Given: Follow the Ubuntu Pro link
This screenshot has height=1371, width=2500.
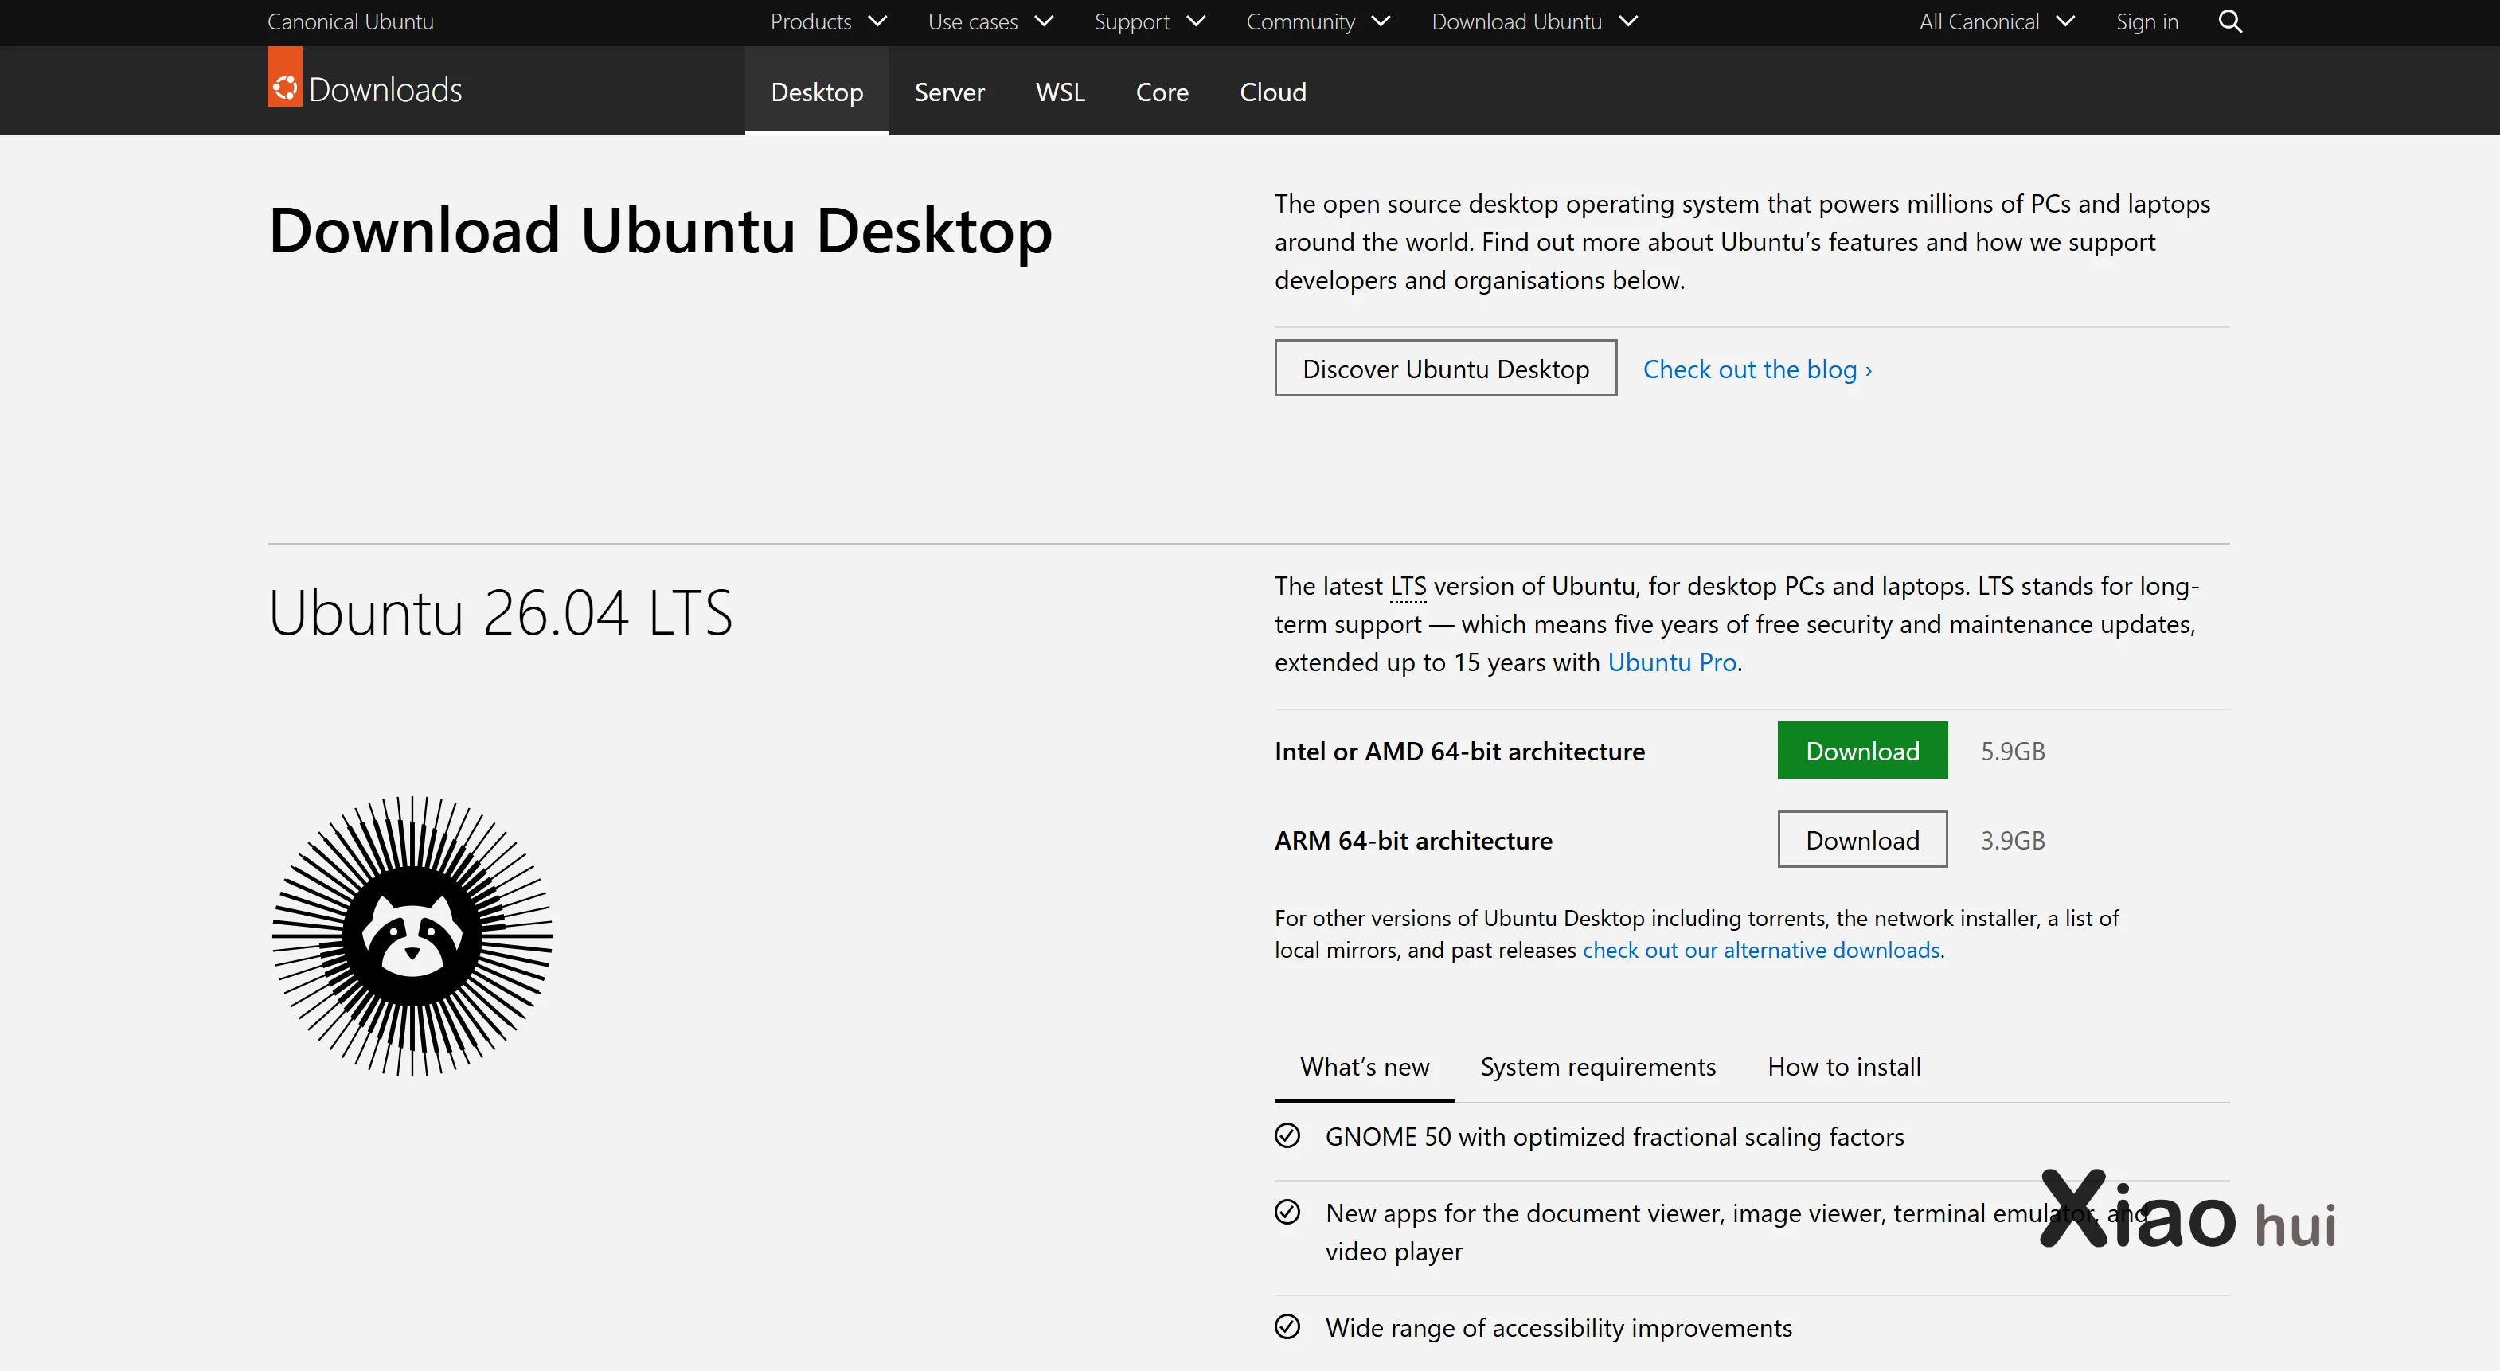Looking at the screenshot, I should [1671, 662].
